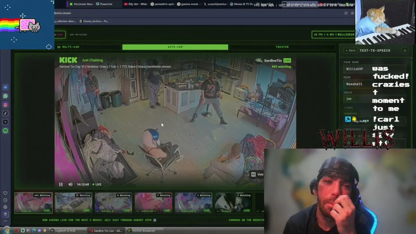
Task: Open Messenger from the browser sidebar
Action: tap(5, 87)
